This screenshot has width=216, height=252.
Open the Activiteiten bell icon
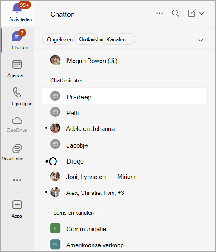pos(17,8)
